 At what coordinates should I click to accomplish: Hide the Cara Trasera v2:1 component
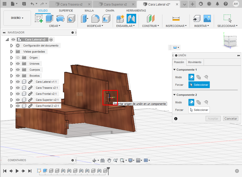[18, 88]
